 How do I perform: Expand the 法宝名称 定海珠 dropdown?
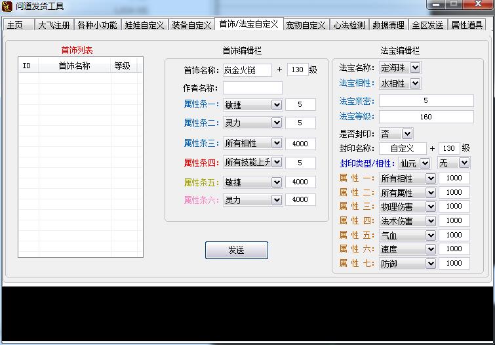(x=414, y=68)
